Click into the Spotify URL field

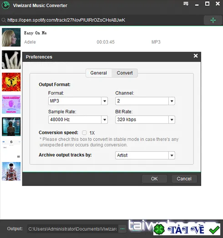[x=105, y=20]
